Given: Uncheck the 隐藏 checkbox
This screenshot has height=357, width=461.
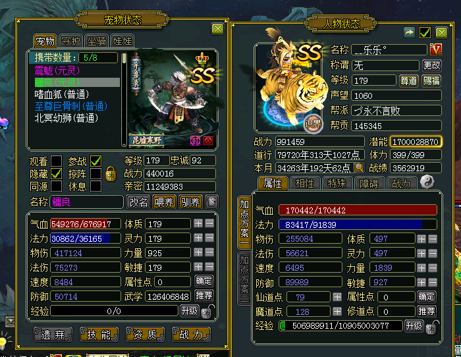Looking at the screenshot, I should click(56, 173).
